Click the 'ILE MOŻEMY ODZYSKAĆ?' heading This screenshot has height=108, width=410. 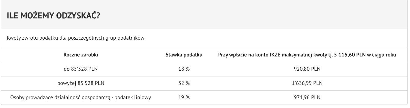coord(54,16)
